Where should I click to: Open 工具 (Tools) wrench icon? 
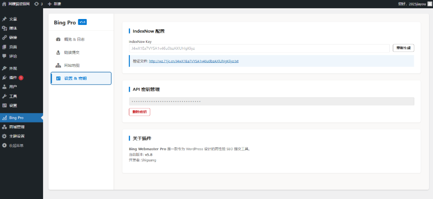click(x=4, y=96)
